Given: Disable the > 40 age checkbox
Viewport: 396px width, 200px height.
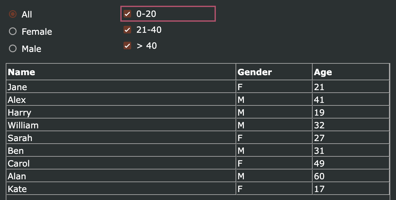Looking at the screenshot, I should pyautogui.click(x=127, y=46).
